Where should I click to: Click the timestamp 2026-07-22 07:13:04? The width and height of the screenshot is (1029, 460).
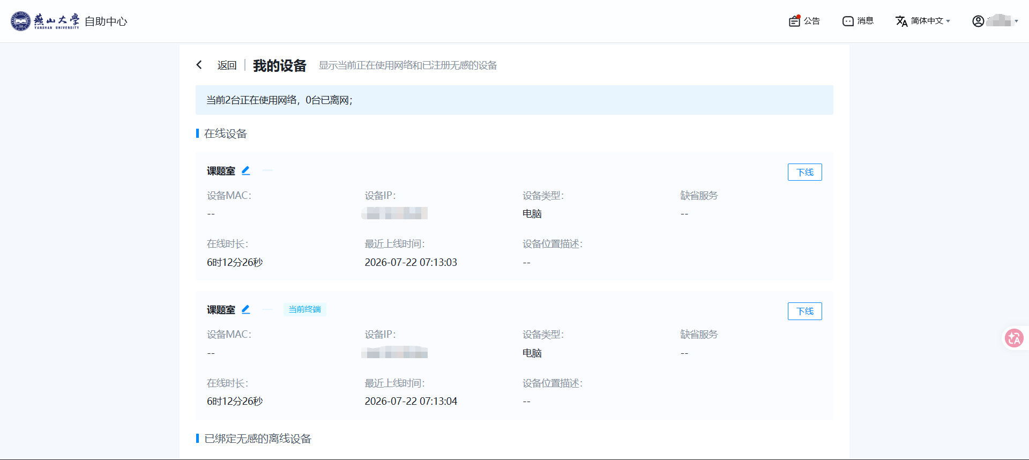point(411,401)
